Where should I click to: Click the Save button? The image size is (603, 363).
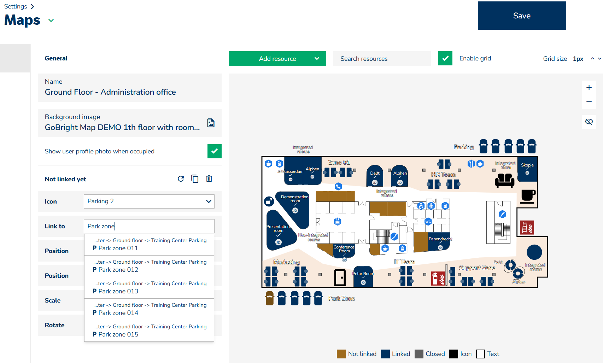[x=522, y=16]
